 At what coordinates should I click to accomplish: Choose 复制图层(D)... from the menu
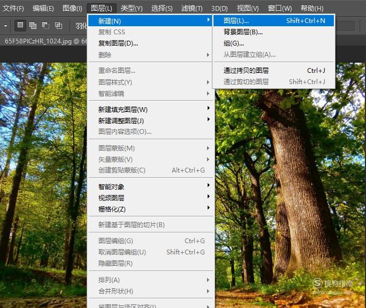tap(150, 43)
